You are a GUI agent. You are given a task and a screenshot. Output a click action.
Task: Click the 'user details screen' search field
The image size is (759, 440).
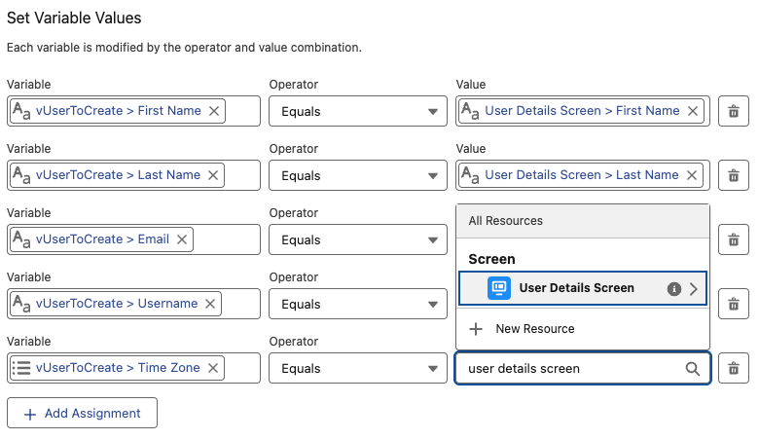569,369
